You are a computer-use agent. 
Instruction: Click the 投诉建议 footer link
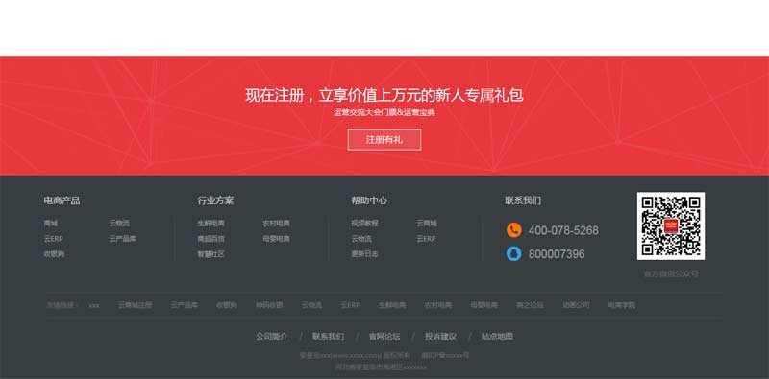pos(440,337)
